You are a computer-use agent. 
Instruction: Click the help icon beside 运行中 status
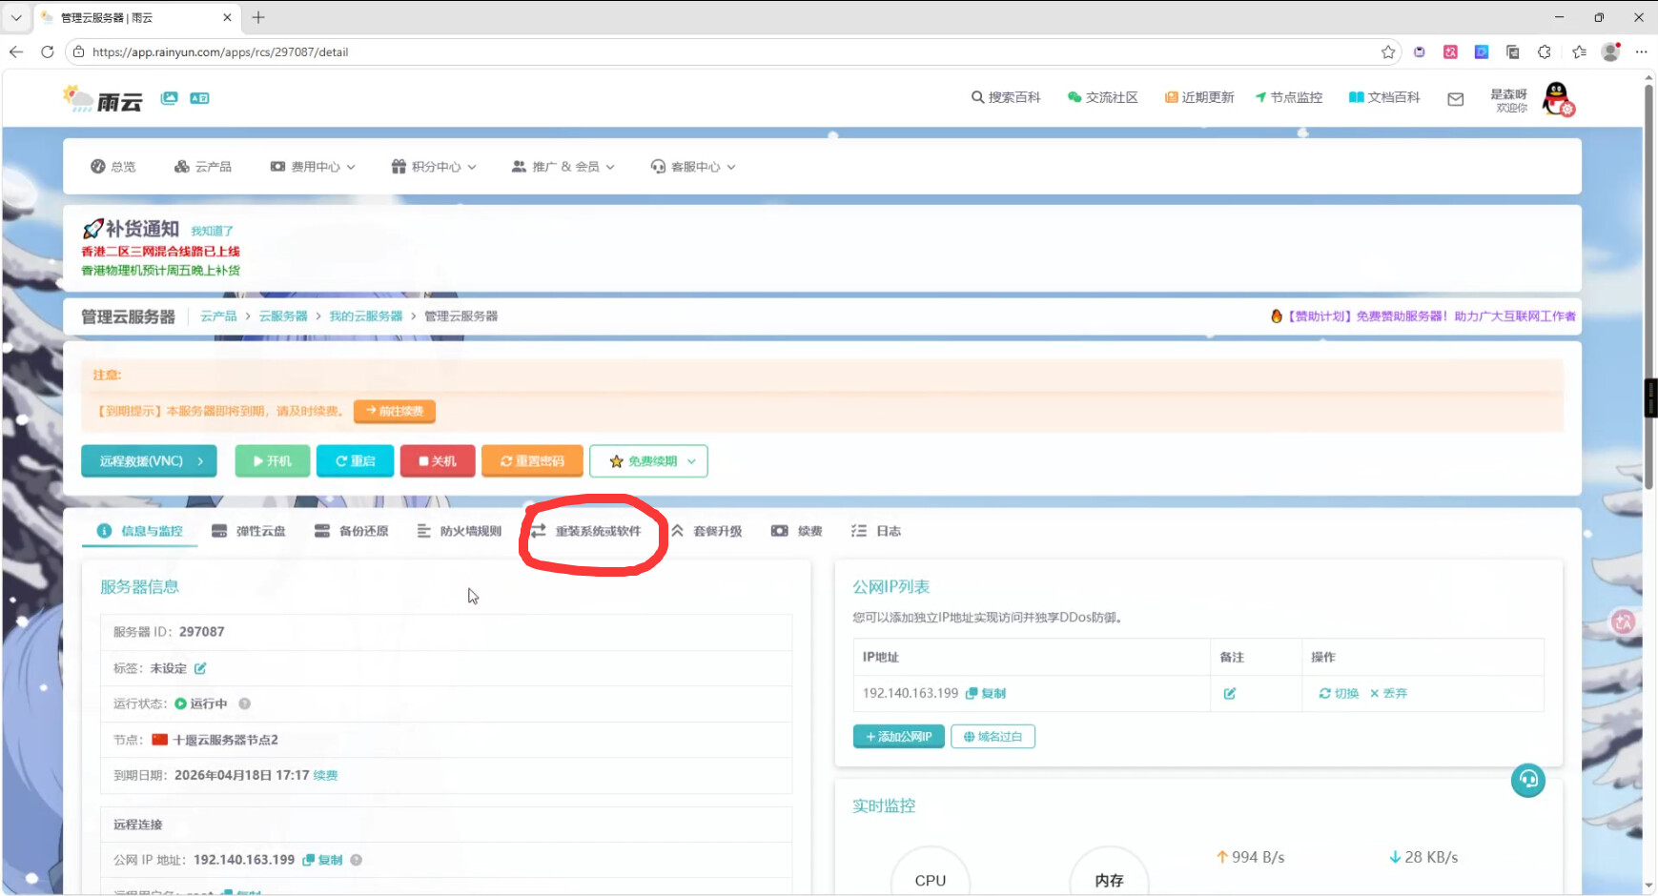[244, 703]
